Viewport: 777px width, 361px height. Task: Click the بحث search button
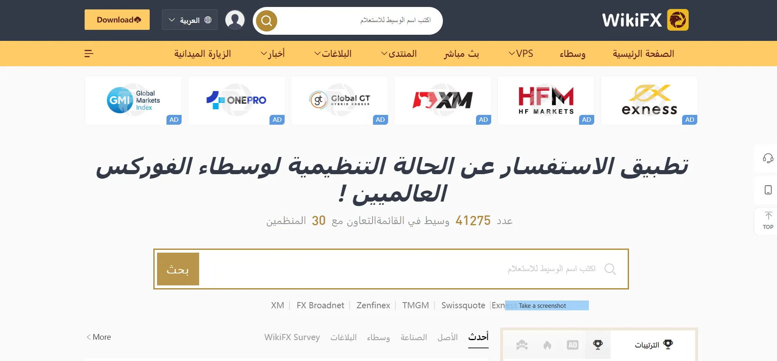coord(178,269)
